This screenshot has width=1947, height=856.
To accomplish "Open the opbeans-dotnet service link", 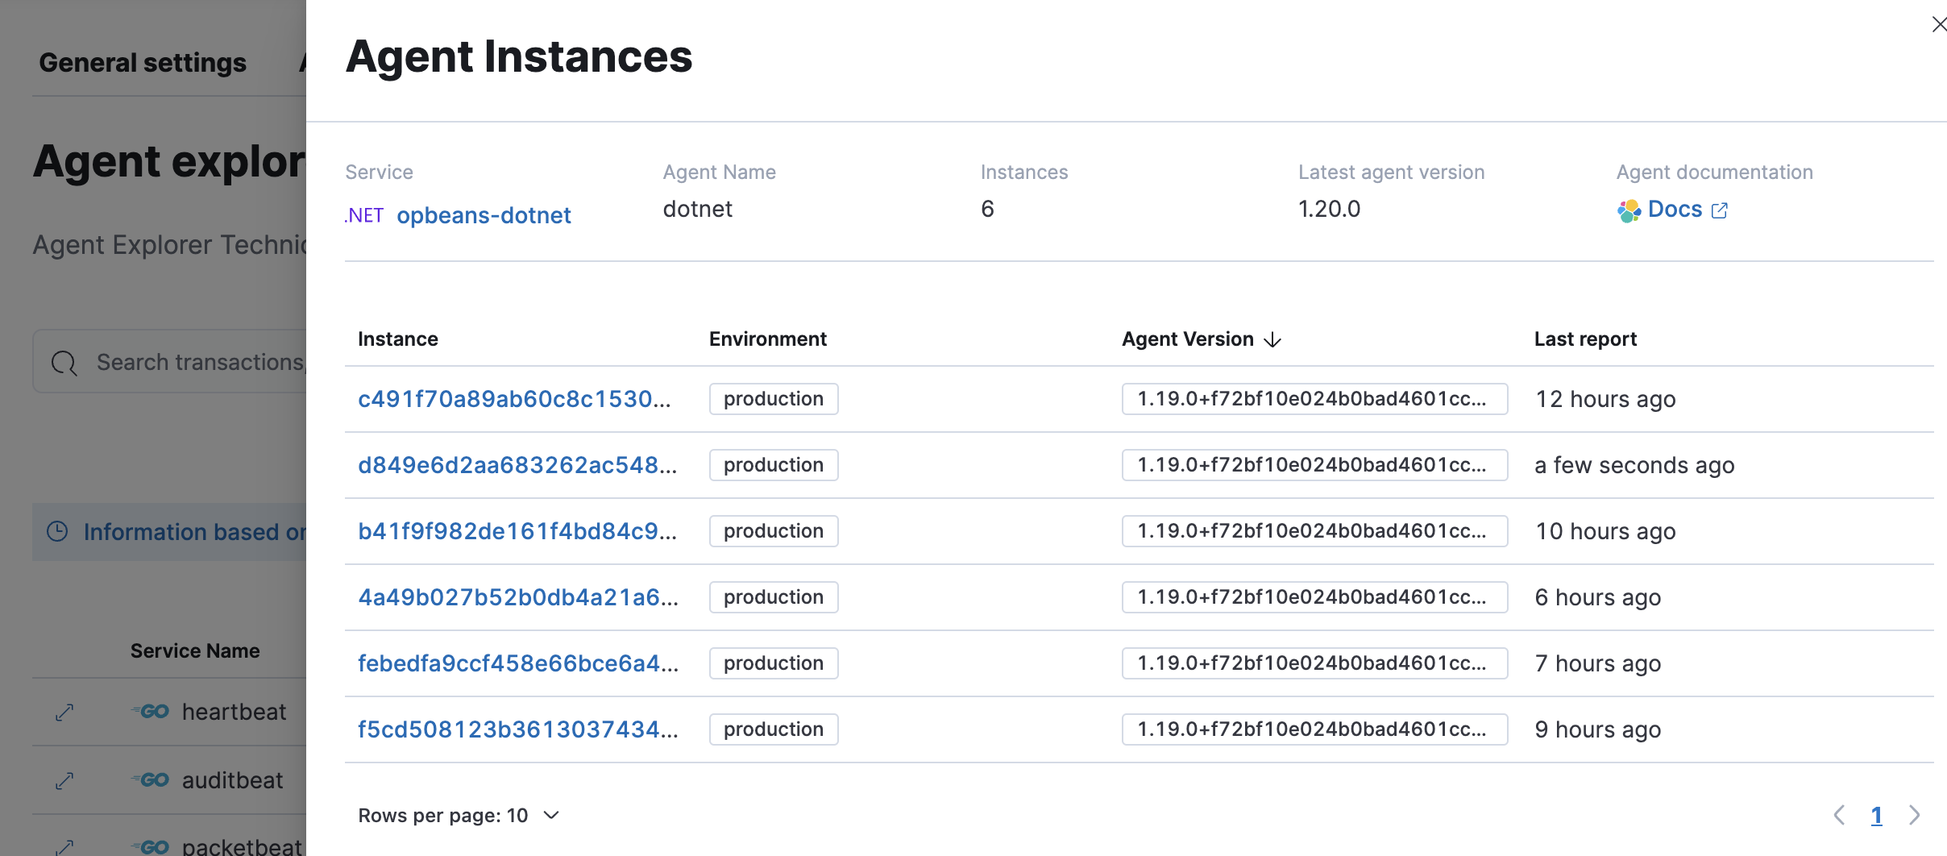I will (x=484, y=214).
